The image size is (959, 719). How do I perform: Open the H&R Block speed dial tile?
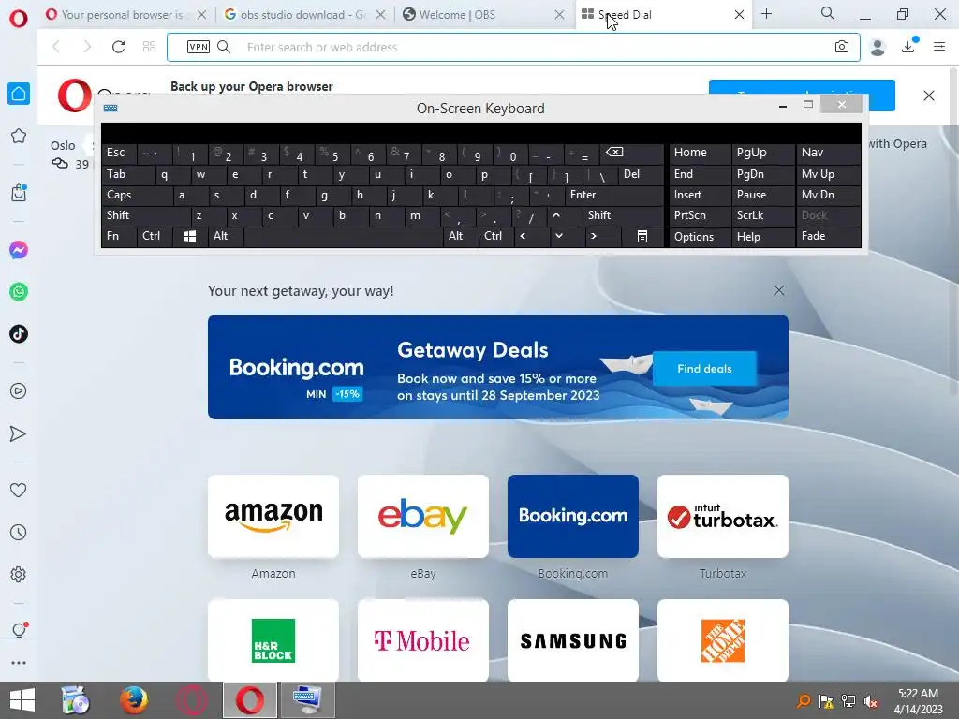(273, 640)
